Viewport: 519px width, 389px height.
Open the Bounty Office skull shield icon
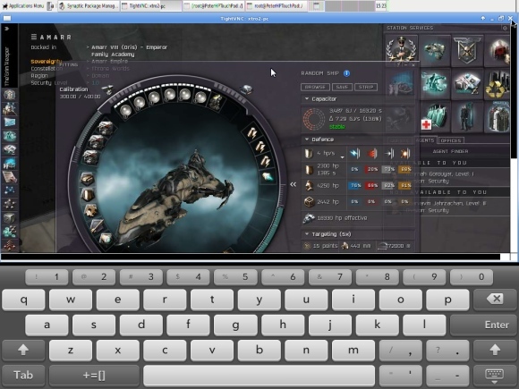tap(467, 51)
